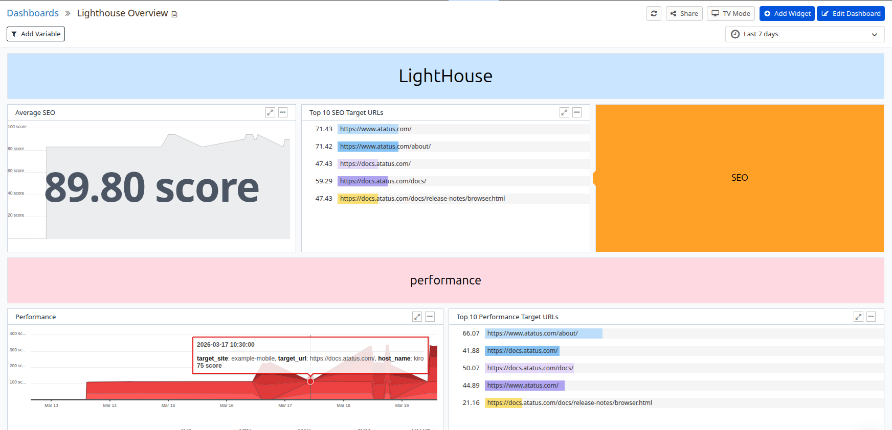892x430 pixels.
Task: Open Average SEO widget options menu
Action: pyautogui.click(x=283, y=112)
